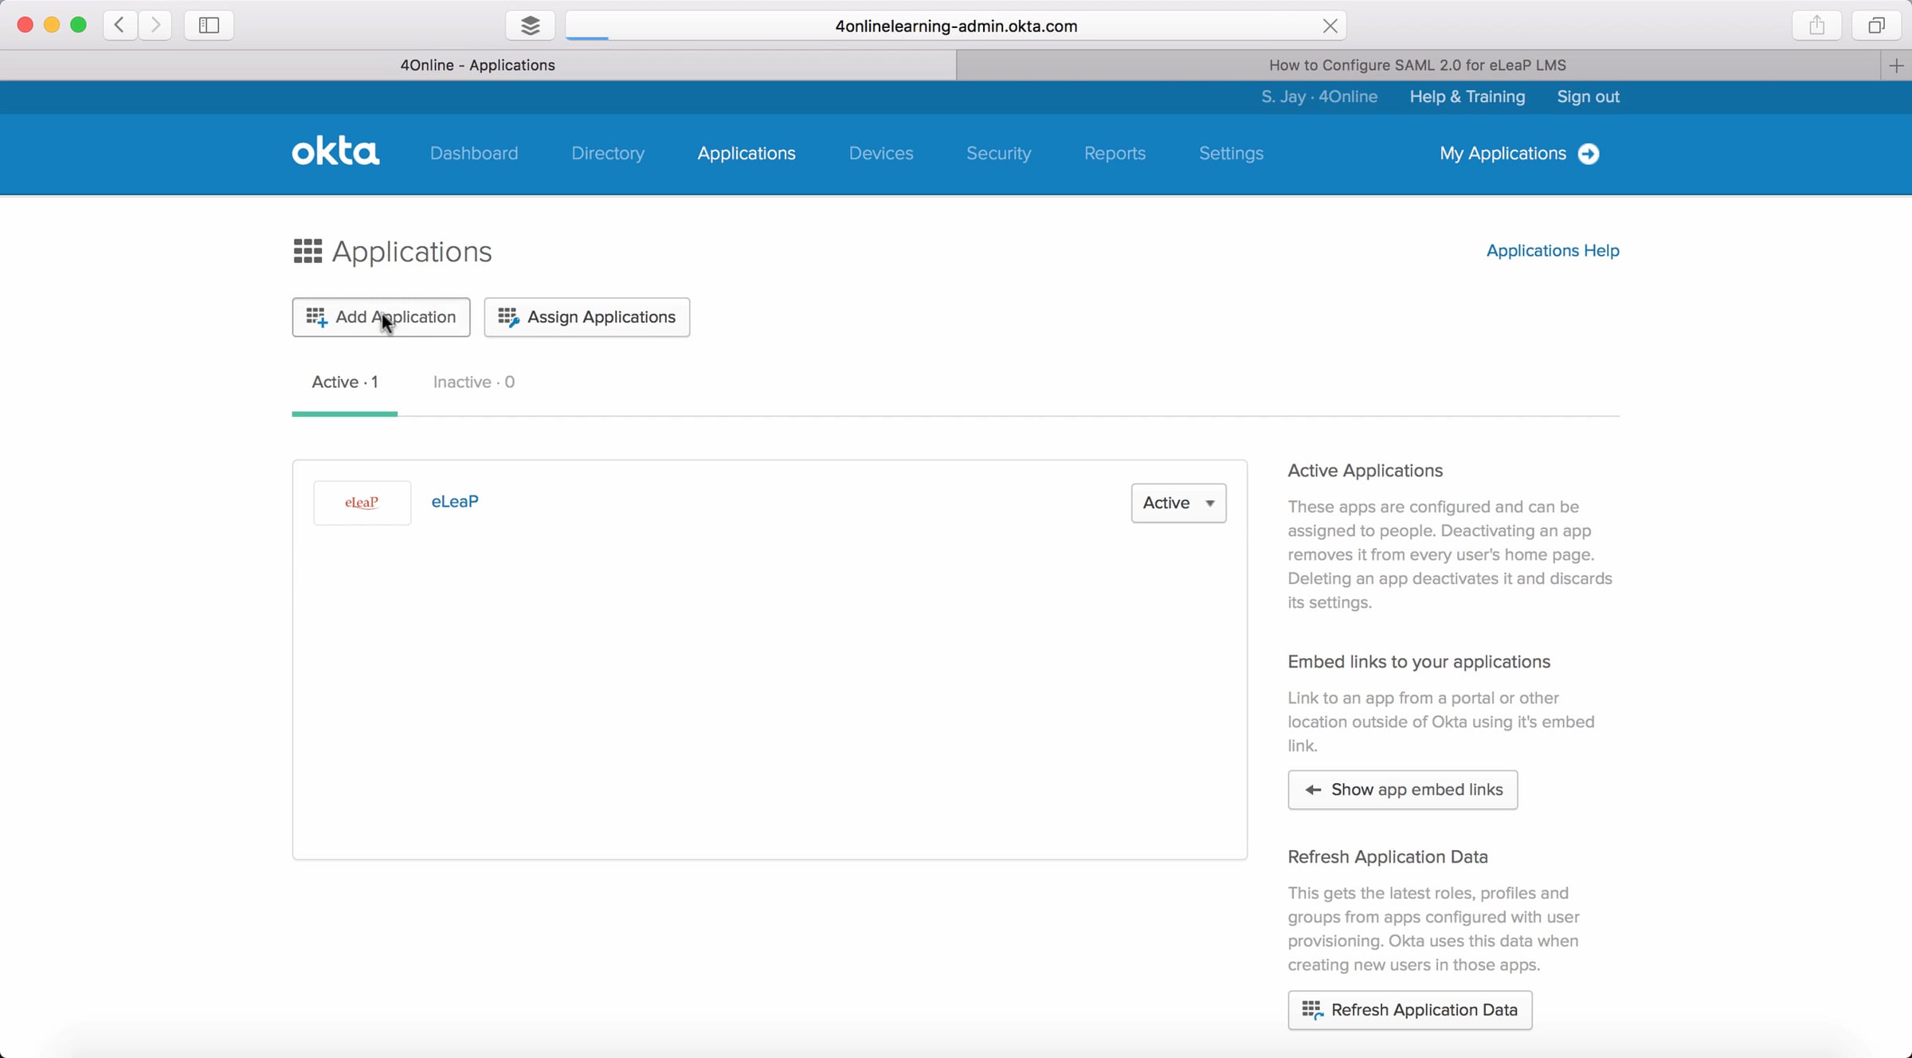The height and width of the screenshot is (1058, 1912).
Task: Go back with the browser back arrow
Action: click(119, 25)
